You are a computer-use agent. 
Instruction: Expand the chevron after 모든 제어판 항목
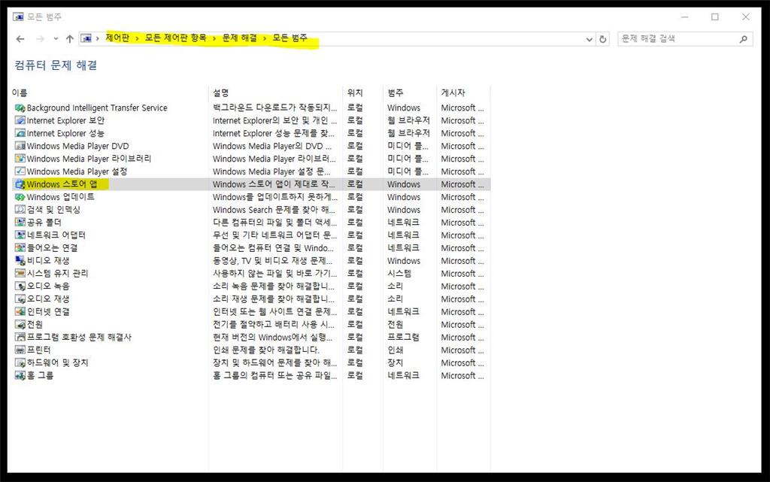[x=214, y=38]
